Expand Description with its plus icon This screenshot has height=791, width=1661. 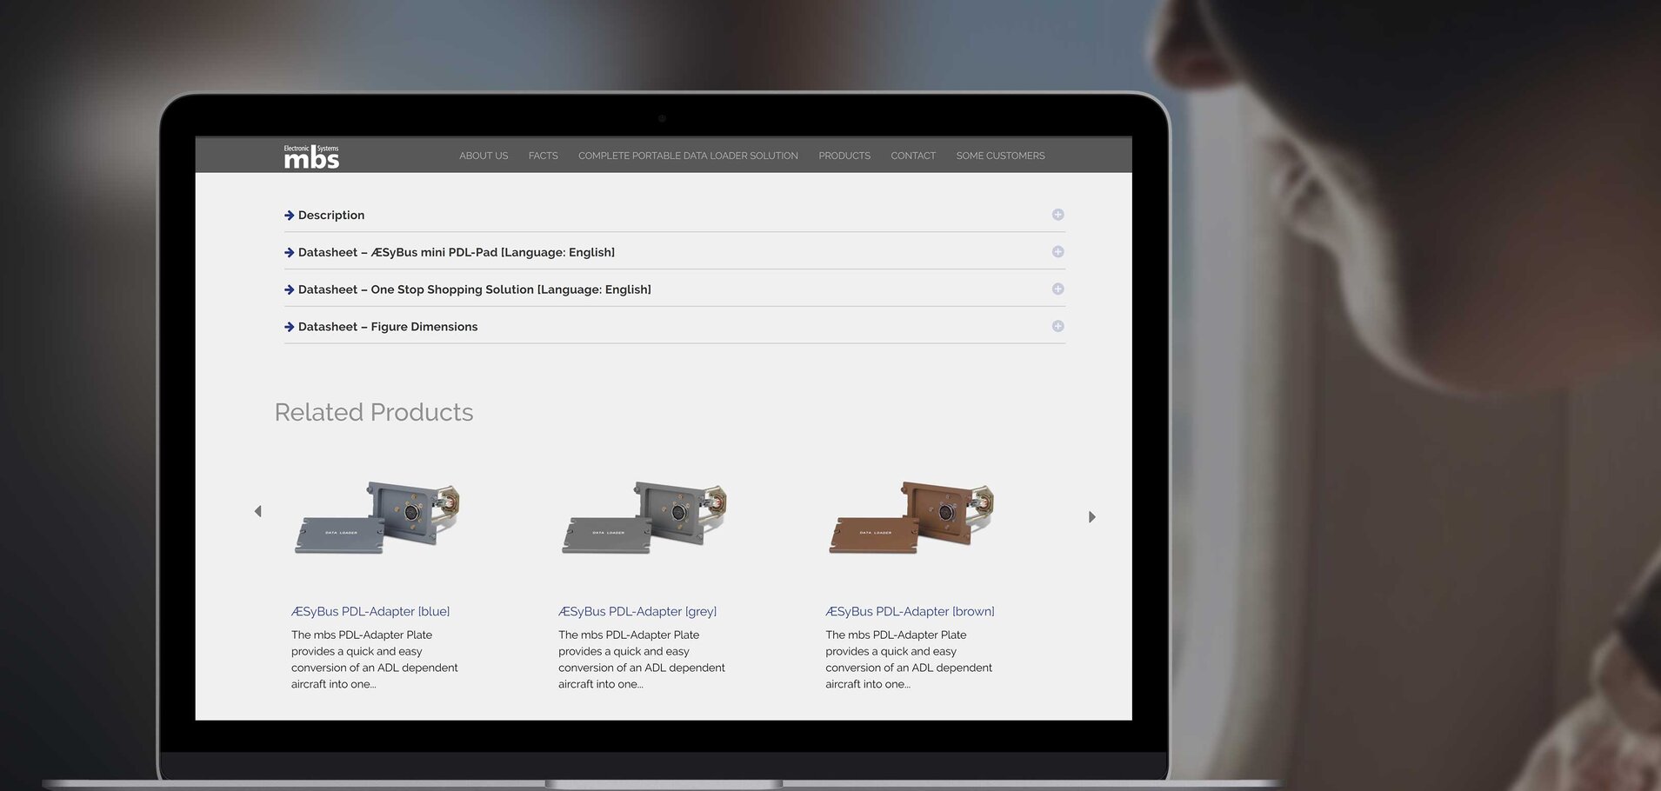click(x=1057, y=215)
